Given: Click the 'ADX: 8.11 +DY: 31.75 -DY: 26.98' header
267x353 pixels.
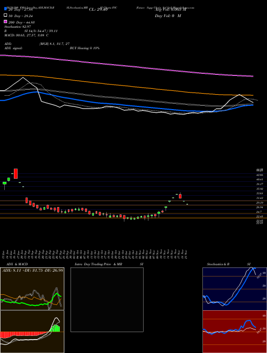Looking at the screenshot, I should 33,270.
